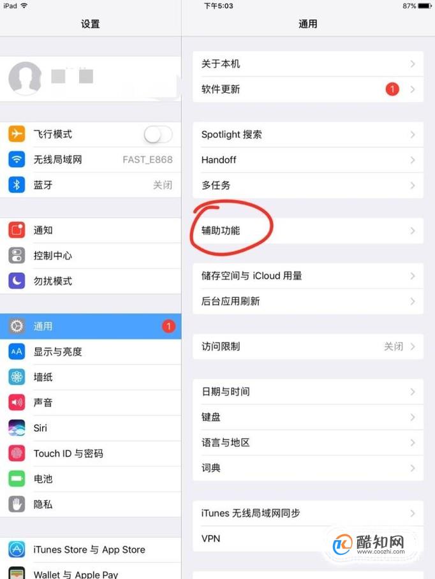Select the Bluetooth icon in sidebar
The width and height of the screenshot is (435, 579).
(x=17, y=185)
